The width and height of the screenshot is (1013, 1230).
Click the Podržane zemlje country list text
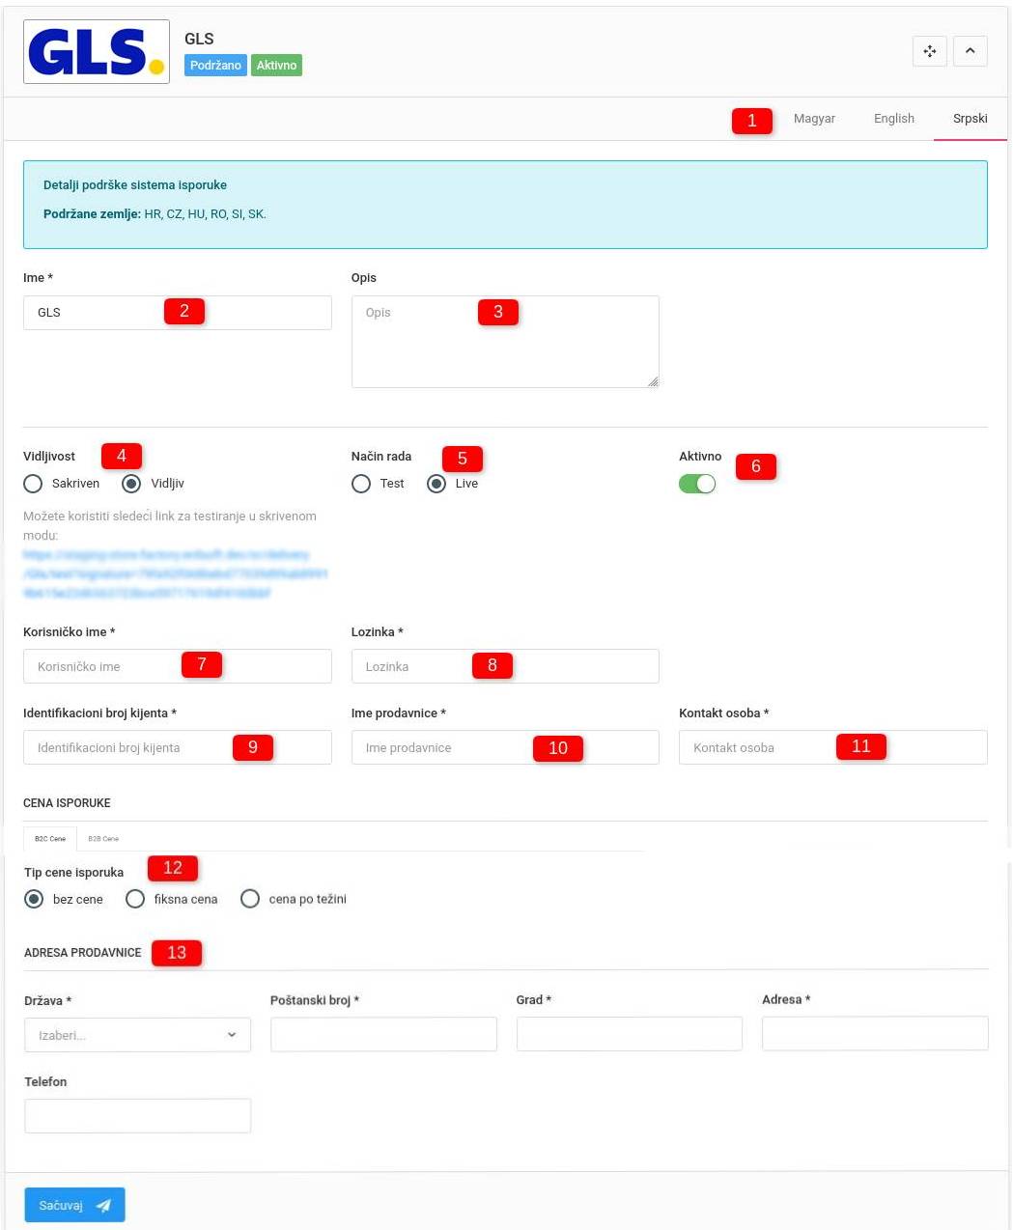click(155, 214)
